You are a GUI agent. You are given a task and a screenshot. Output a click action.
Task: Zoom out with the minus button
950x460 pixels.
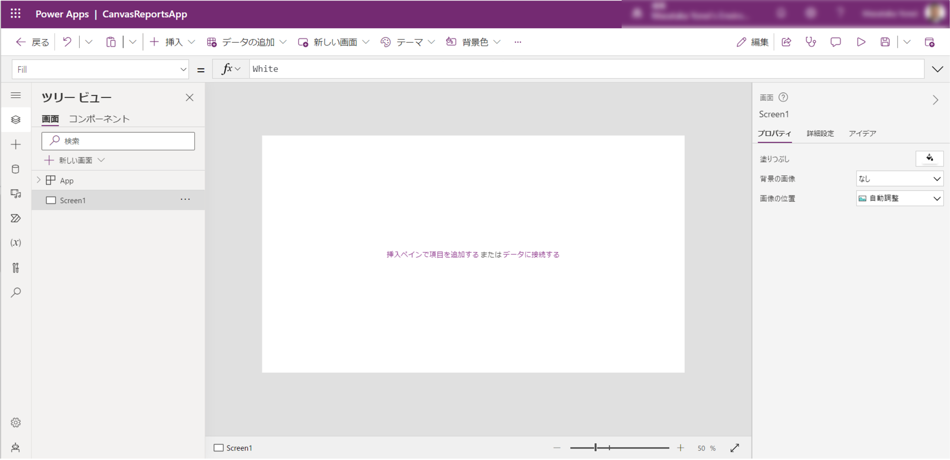coord(557,448)
